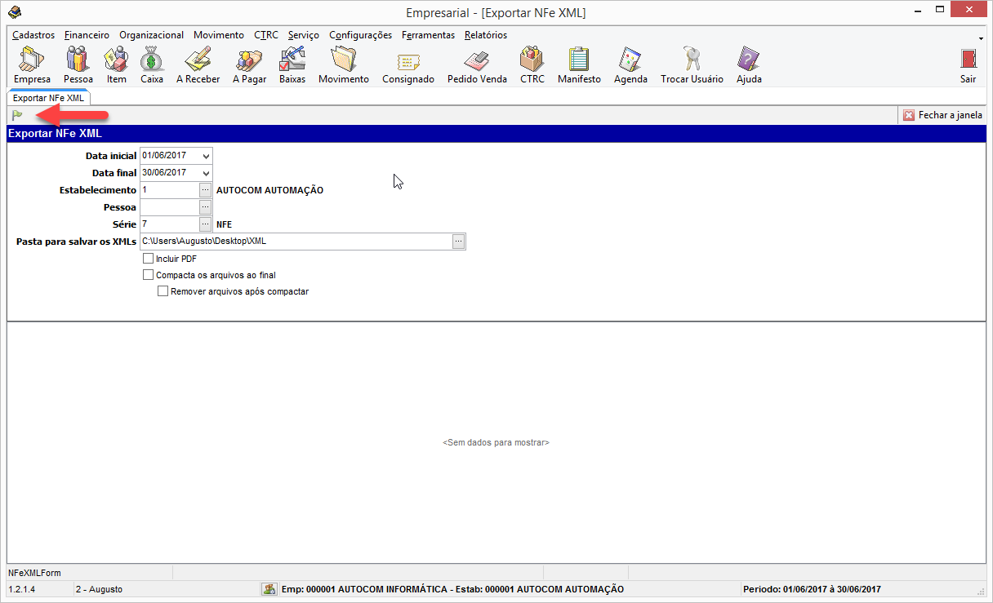Click into the Pessoa input field

(169, 207)
